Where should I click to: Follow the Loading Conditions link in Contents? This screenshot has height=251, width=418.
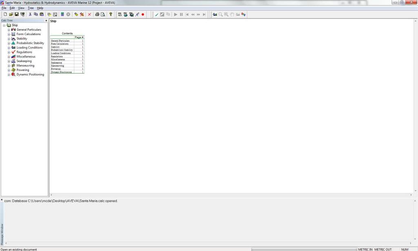pos(61,53)
